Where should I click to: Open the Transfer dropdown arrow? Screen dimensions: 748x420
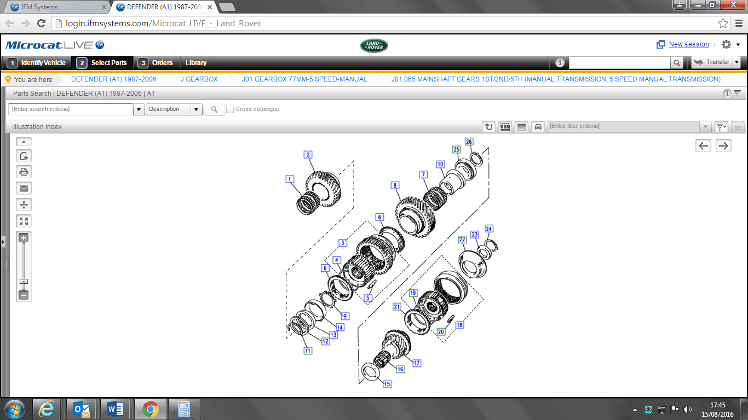(737, 62)
